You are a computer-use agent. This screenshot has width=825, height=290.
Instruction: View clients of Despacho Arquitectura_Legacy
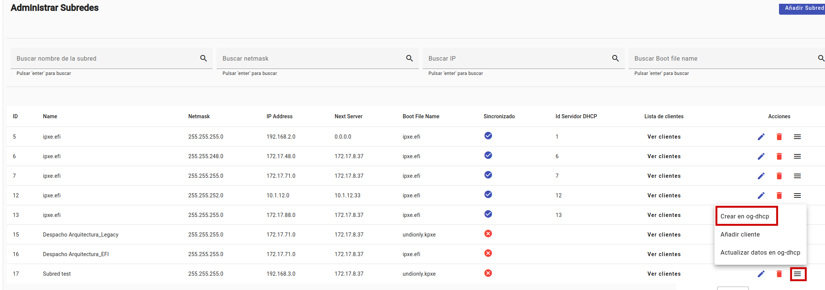(x=664, y=235)
